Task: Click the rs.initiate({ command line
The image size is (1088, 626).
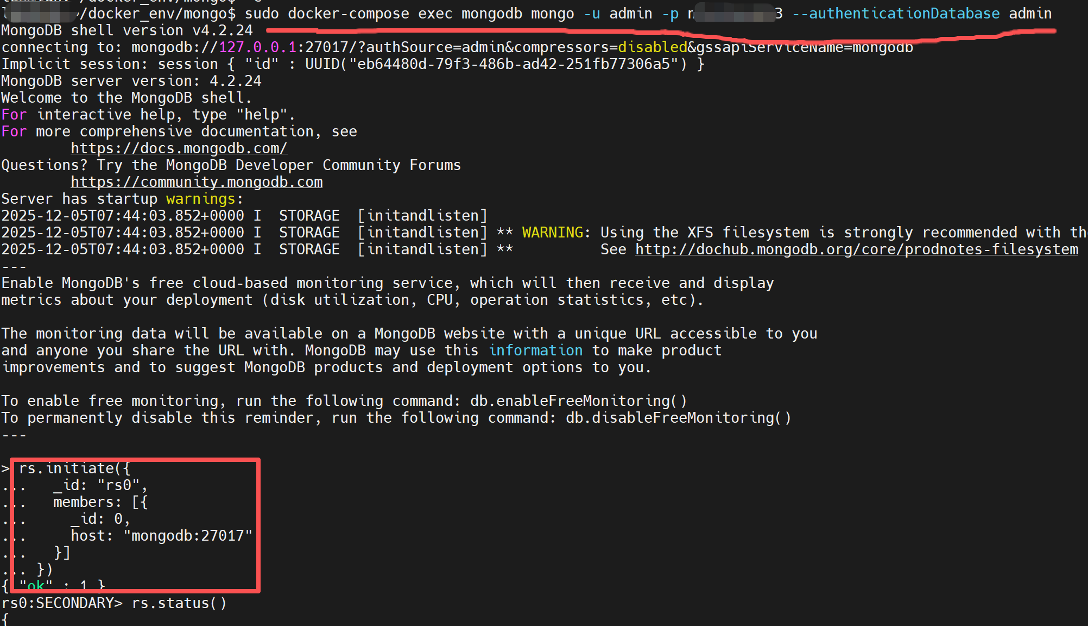Action: (x=74, y=468)
